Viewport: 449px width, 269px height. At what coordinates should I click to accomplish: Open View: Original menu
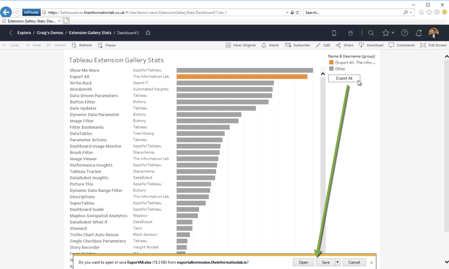(241, 45)
